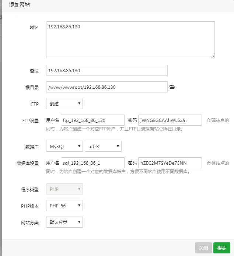Click the root directory path field

[107, 87]
